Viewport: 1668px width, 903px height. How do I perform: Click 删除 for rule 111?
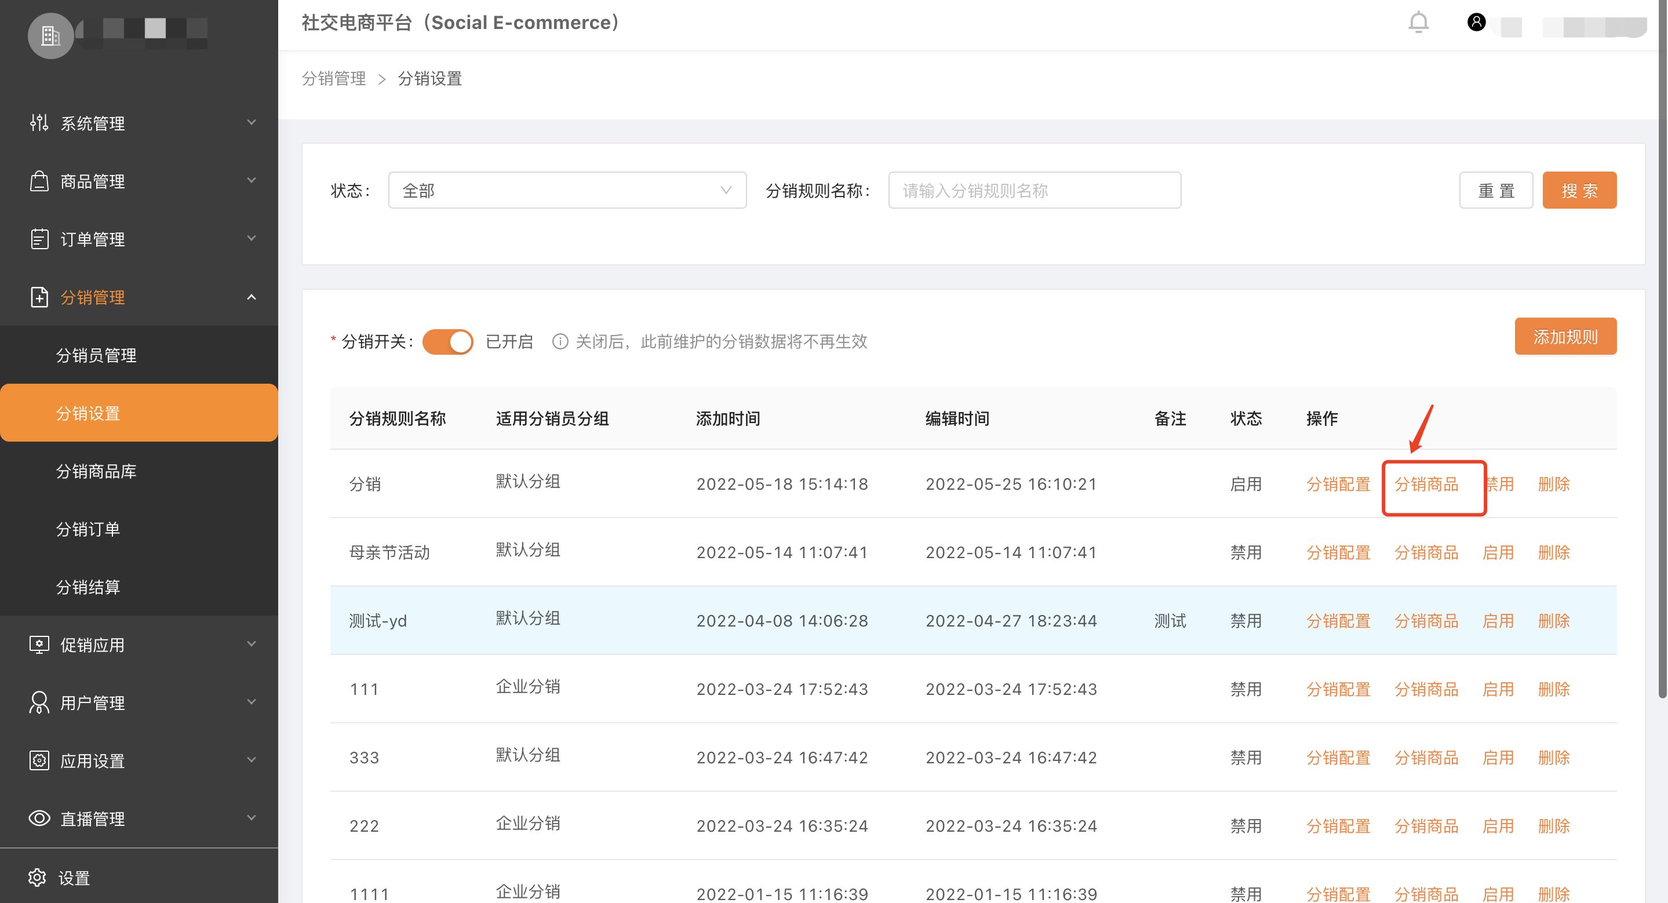(1554, 689)
